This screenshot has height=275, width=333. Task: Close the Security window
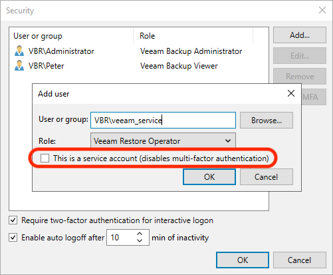point(322,10)
